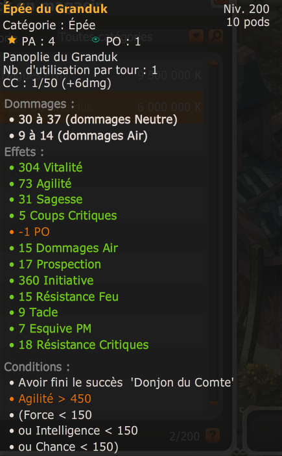
Task: Click the 2/200 shop slot counter
Action: click(x=185, y=437)
